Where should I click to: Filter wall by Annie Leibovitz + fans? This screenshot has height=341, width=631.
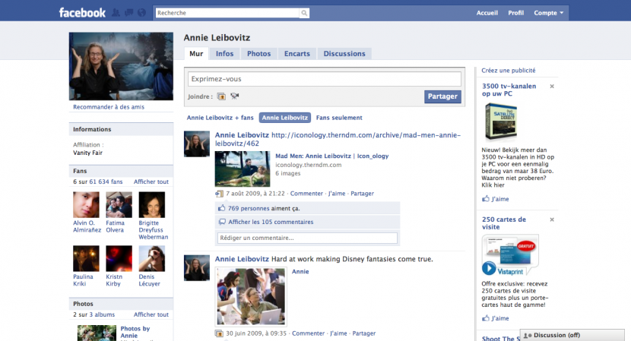(x=220, y=118)
